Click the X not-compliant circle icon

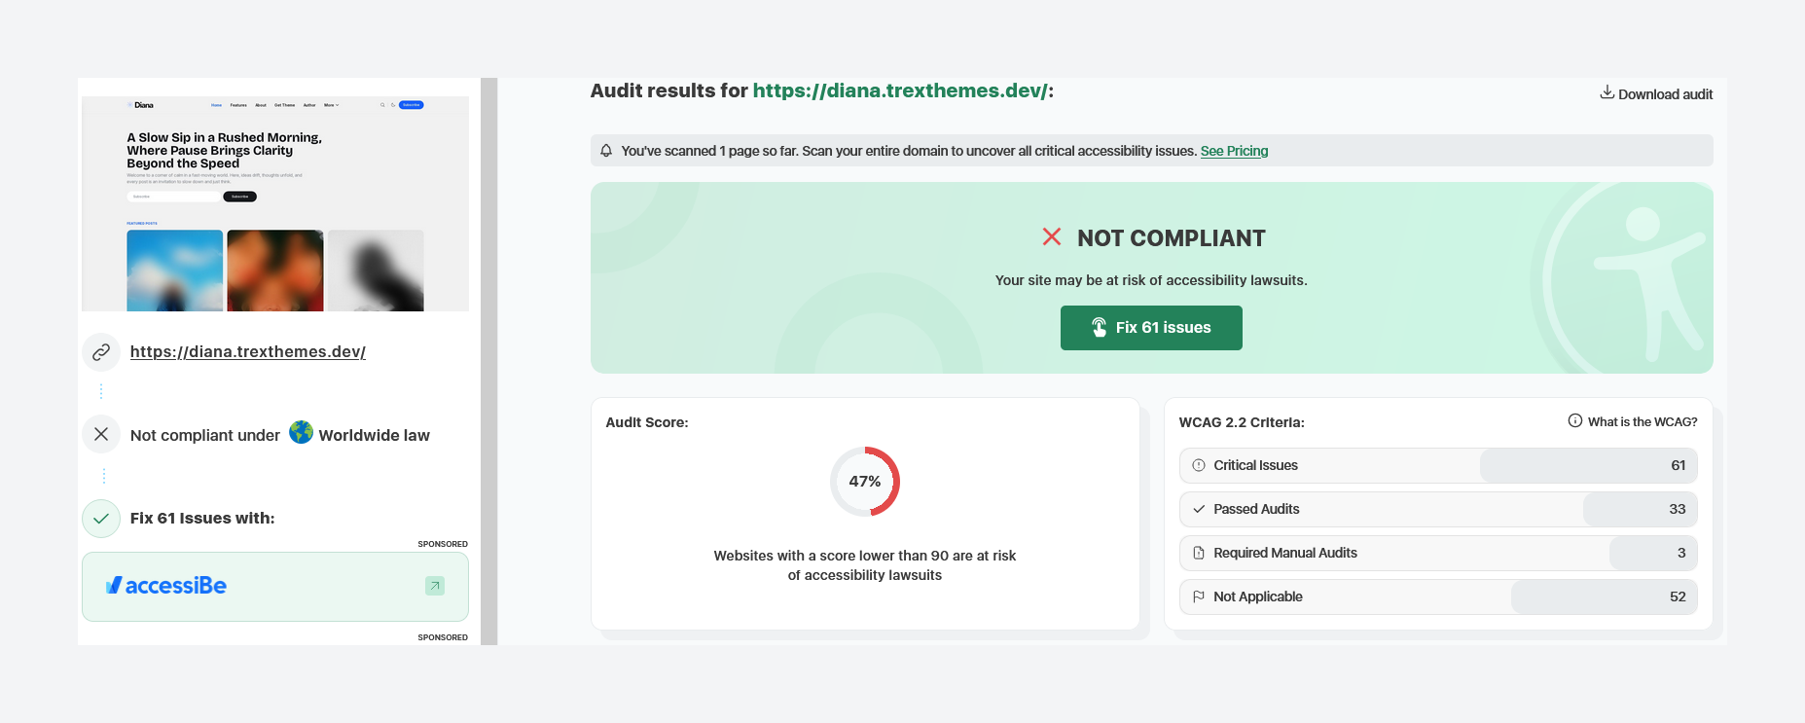(101, 435)
